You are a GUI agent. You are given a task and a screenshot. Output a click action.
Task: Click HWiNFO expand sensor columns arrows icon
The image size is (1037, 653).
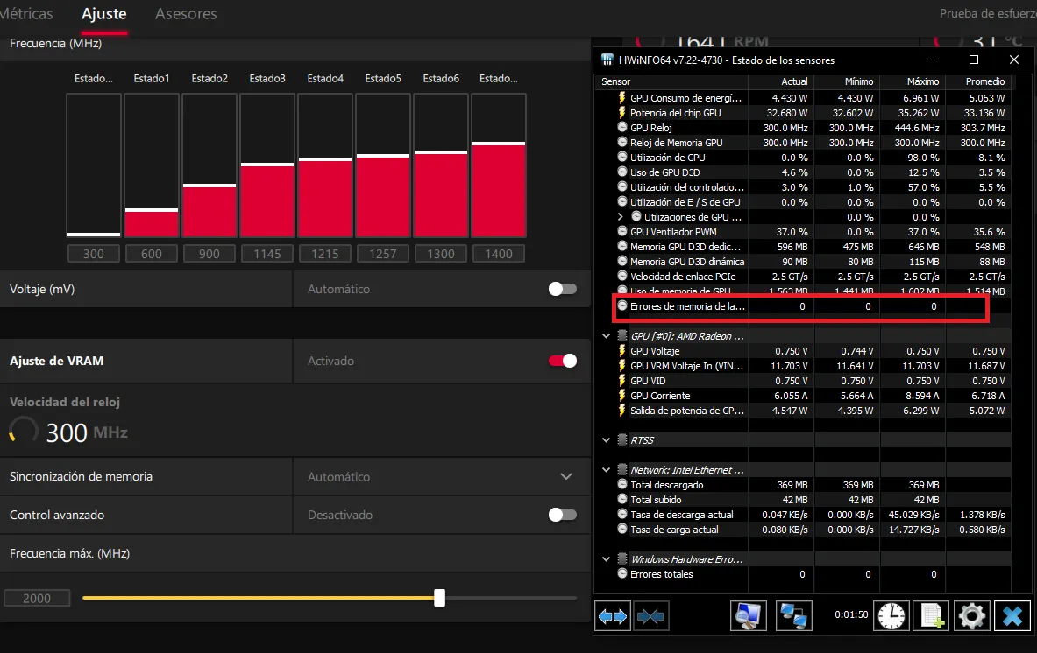tap(613, 616)
